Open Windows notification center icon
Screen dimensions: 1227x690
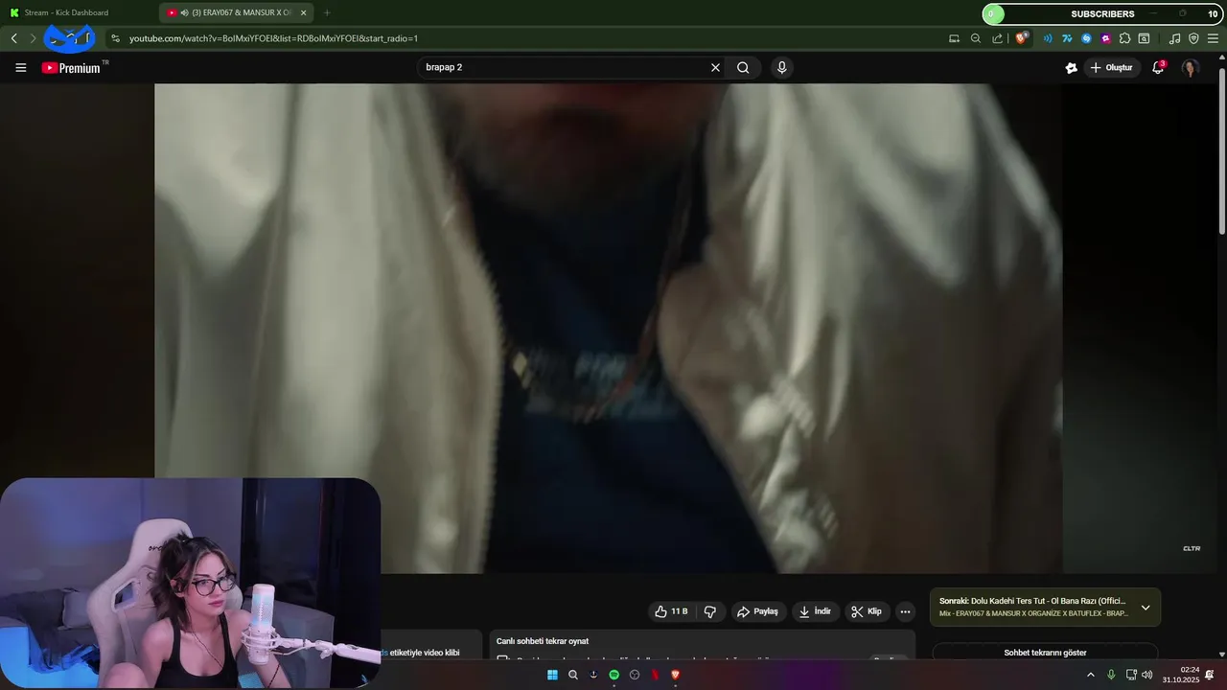(x=1210, y=675)
